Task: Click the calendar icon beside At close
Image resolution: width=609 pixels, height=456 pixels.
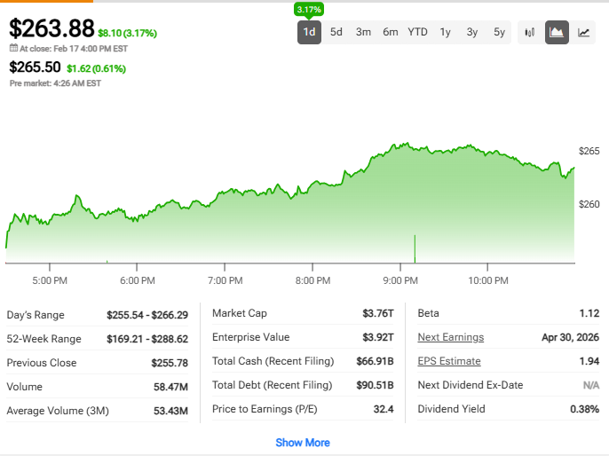Action: pos(13,48)
